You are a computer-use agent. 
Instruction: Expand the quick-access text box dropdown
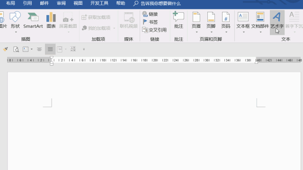click(x=32, y=49)
